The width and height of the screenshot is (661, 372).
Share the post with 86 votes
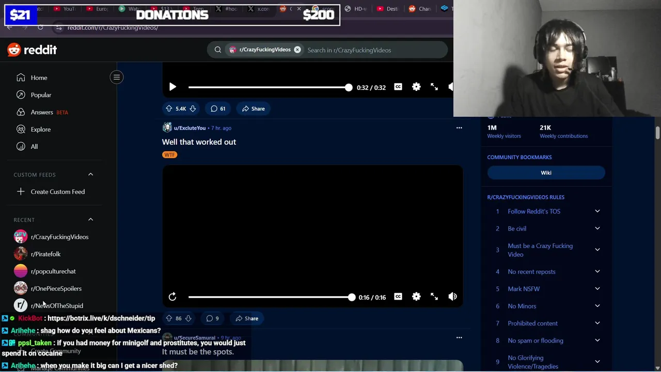coord(246,318)
